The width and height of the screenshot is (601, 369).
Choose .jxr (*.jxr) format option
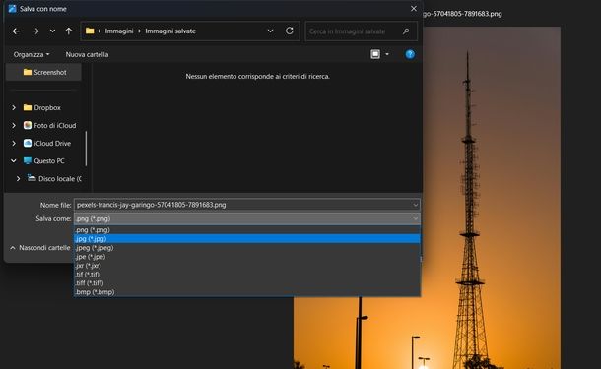247,266
